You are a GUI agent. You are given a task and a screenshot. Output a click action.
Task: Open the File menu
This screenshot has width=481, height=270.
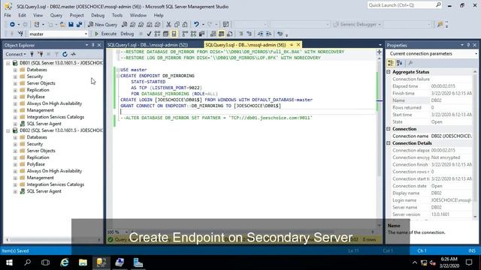(8, 15)
